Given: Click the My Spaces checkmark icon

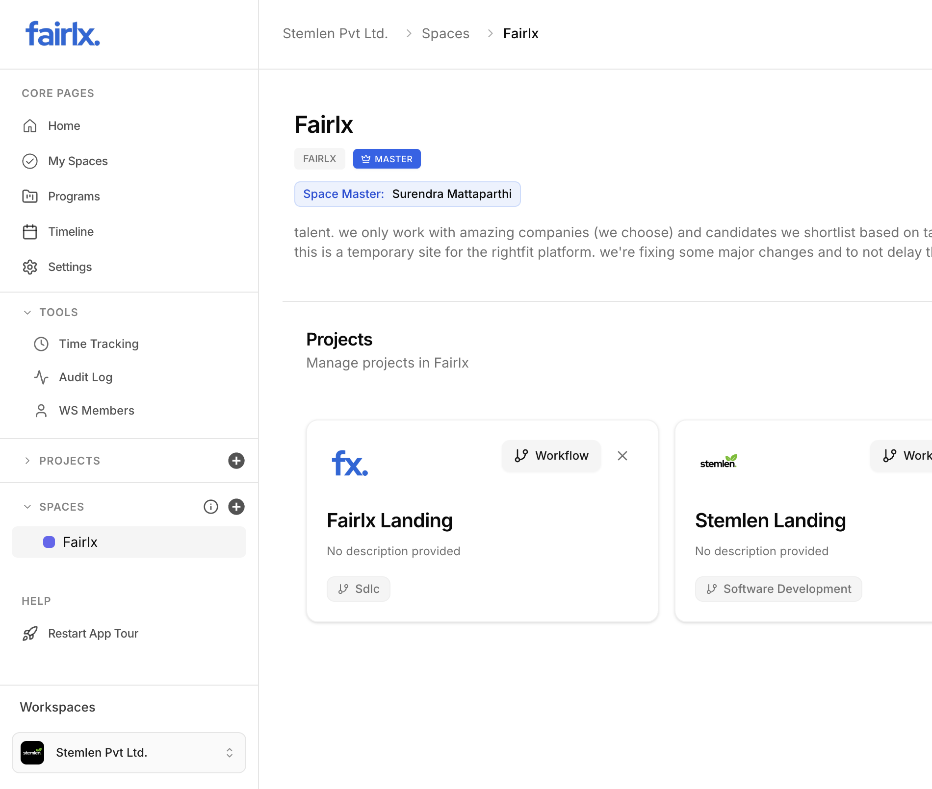Looking at the screenshot, I should click(30, 161).
